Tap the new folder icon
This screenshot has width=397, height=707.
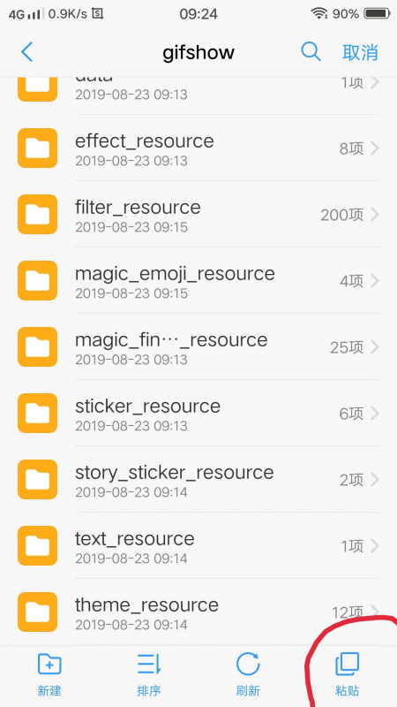tap(49, 664)
